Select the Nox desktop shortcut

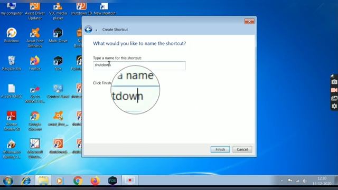[58, 63]
